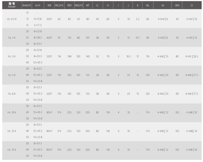The height and width of the screenshot is (162, 203).
Task: Click the HL-15 K model label
Action: click(12, 150)
